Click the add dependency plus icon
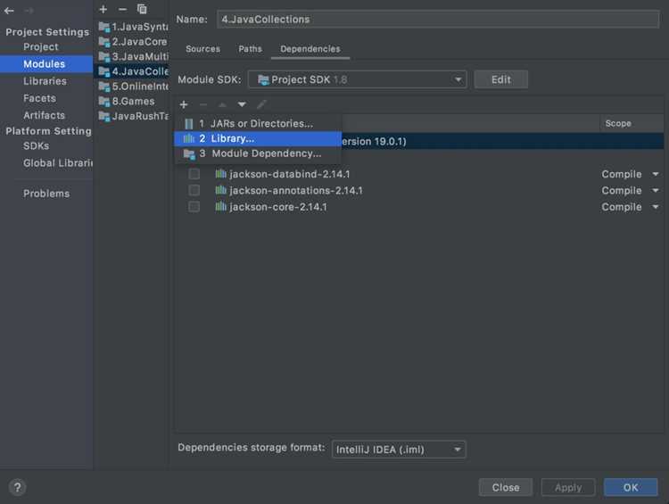This screenshot has width=669, height=504. coord(184,104)
